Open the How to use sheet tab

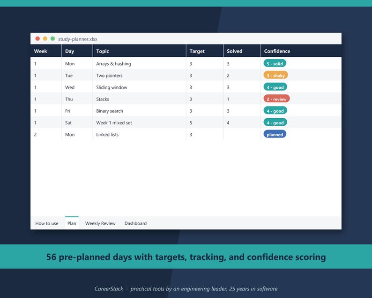click(x=47, y=223)
